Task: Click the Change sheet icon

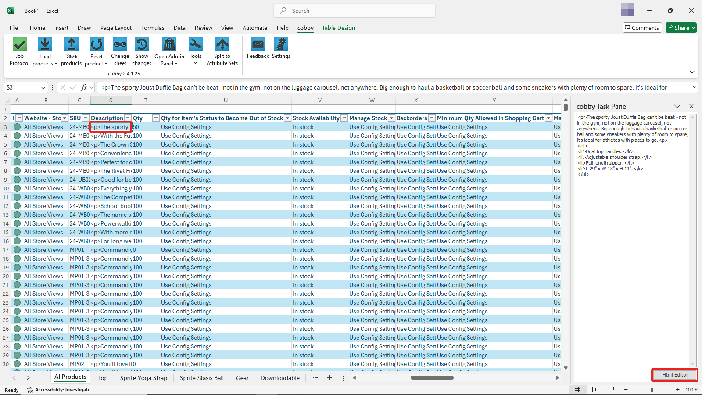Action: [x=120, y=45]
